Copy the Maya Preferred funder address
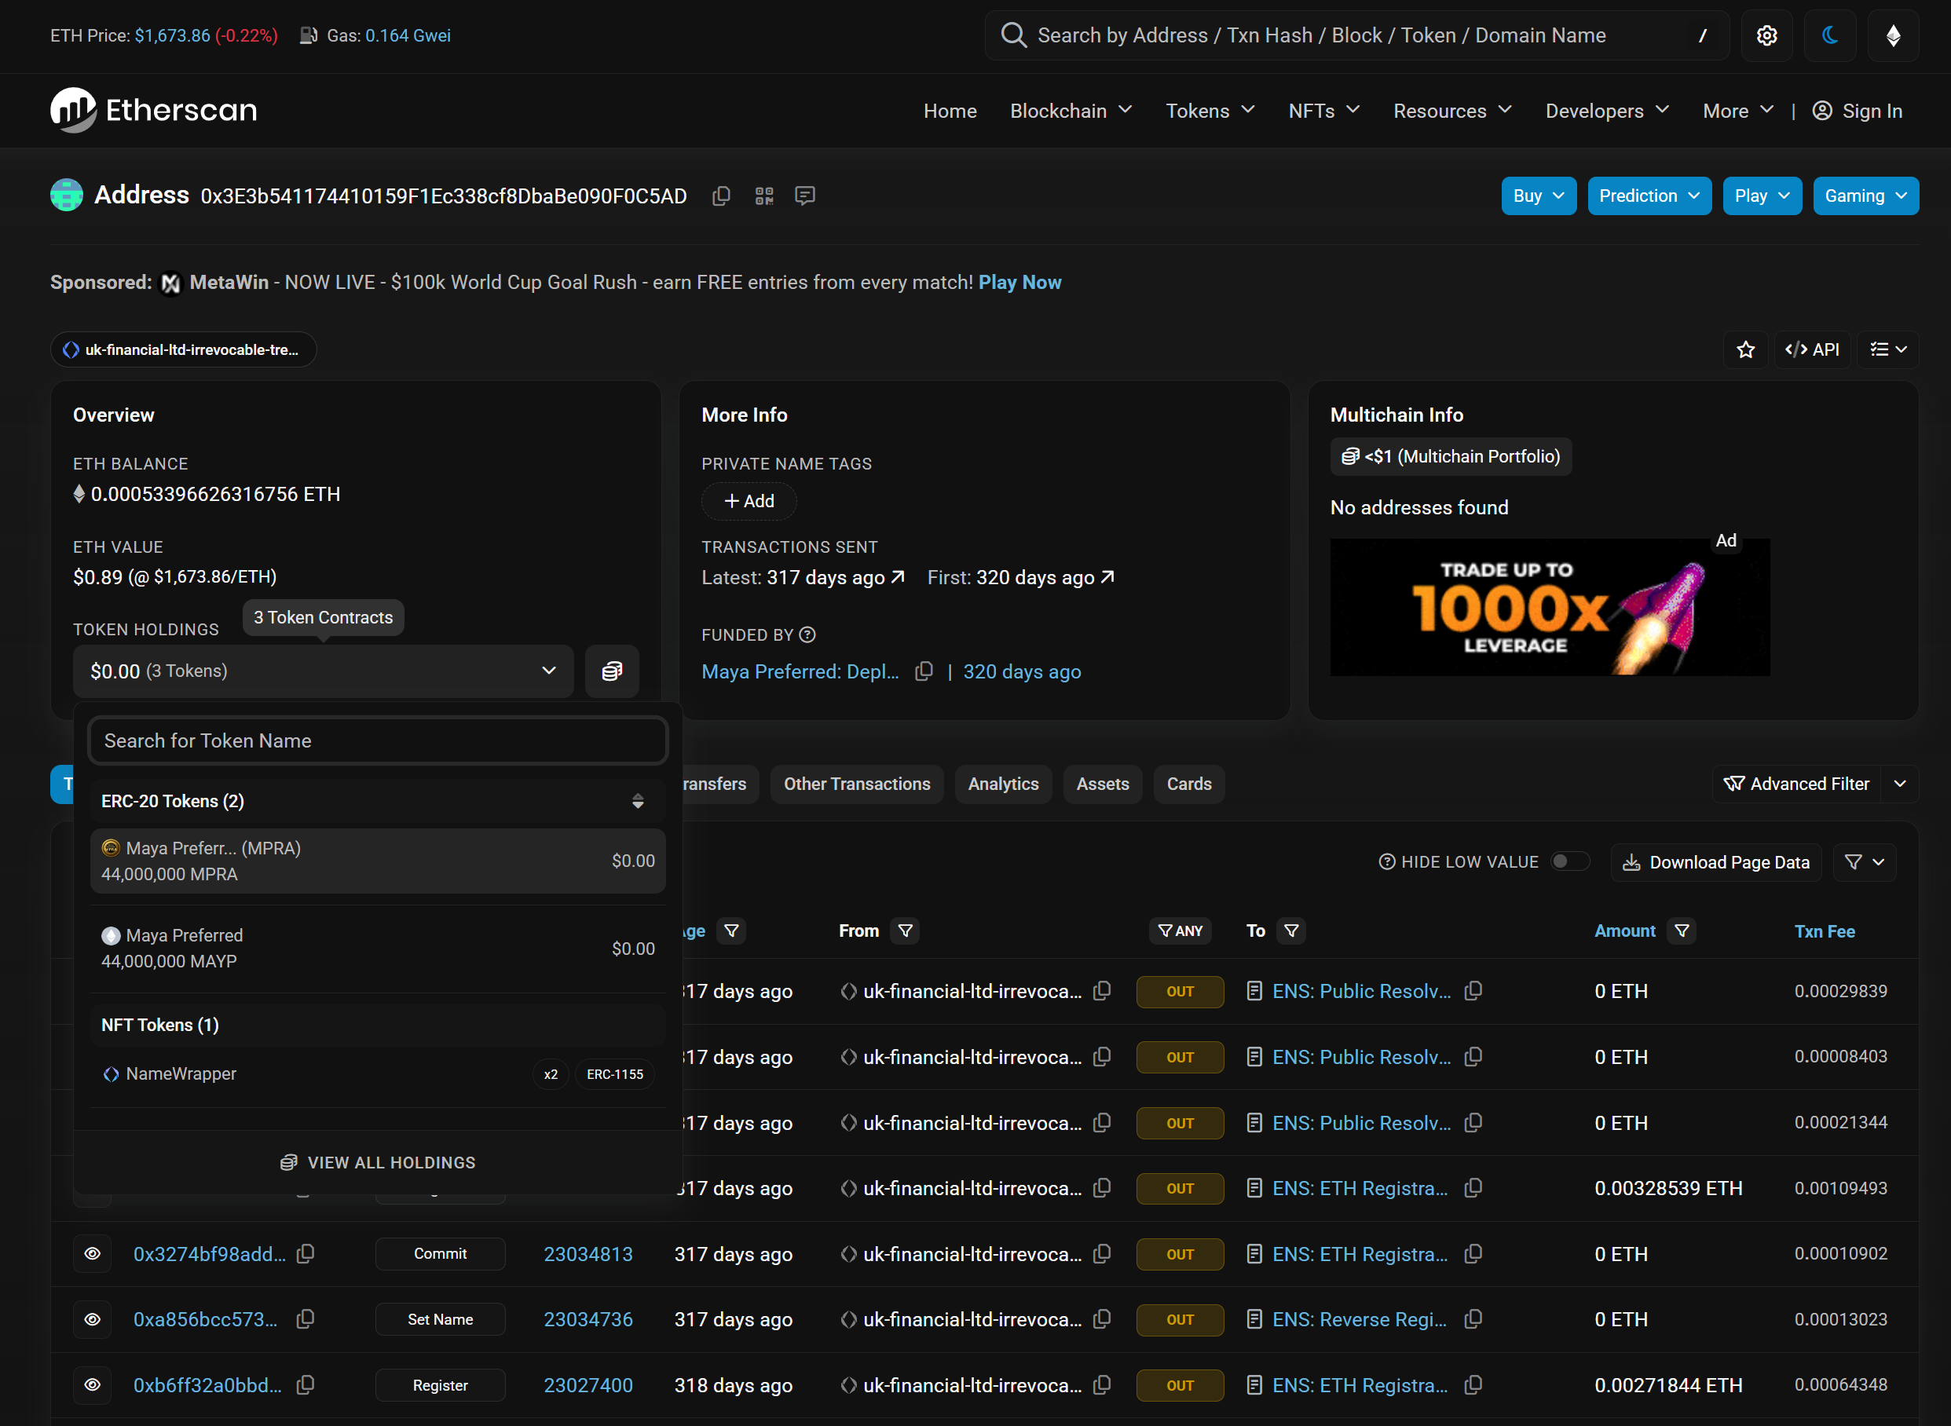 coord(924,671)
